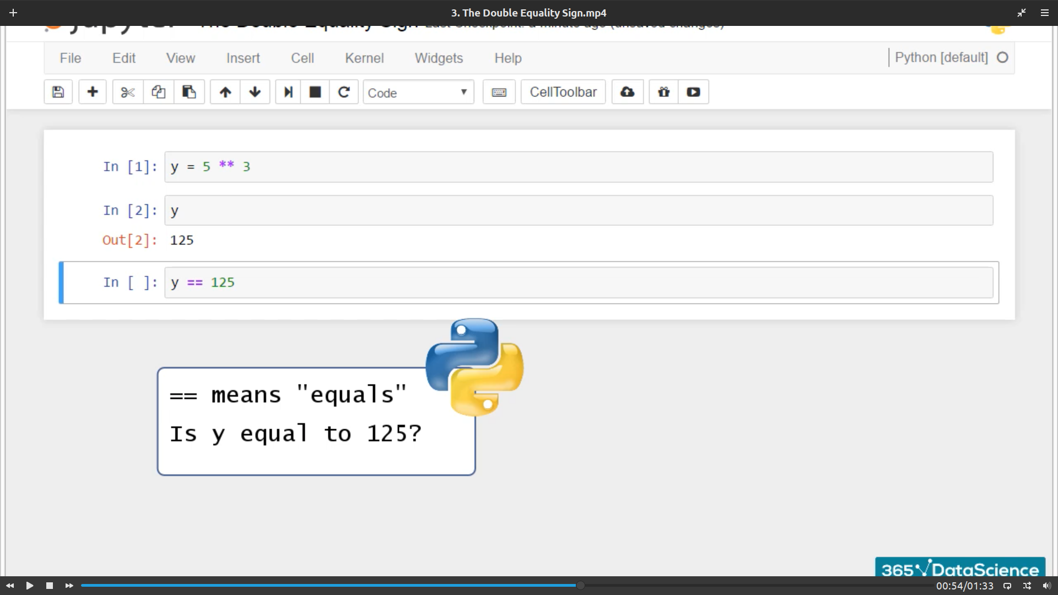Click the y == 125 input cell
Image resolution: width=1058 pixels, height=595 pixels.
[x=579, y=283]
